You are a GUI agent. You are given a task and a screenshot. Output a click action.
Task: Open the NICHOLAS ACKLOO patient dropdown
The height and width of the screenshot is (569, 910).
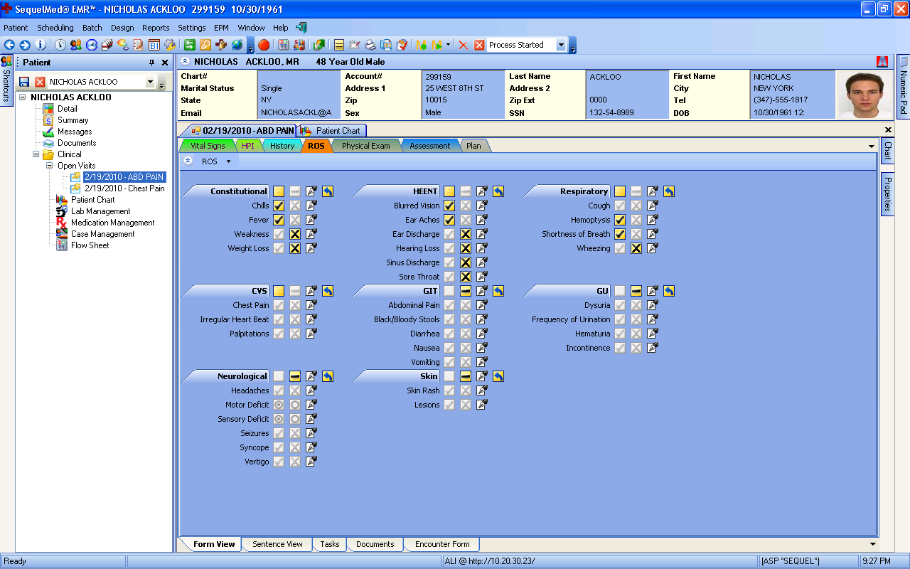pos(150,82)
